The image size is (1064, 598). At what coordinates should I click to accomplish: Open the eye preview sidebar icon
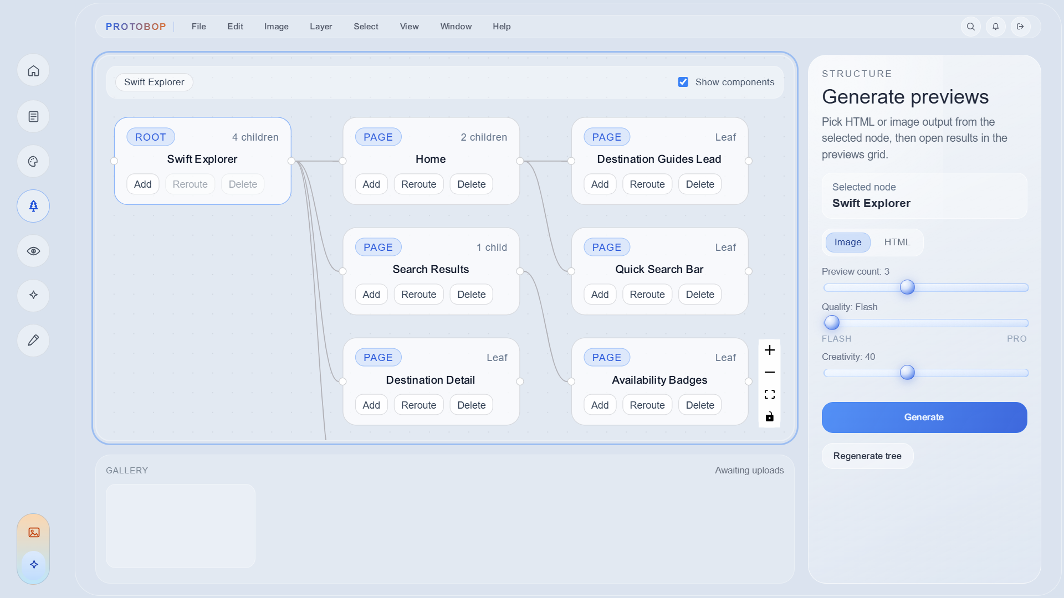[x=33, y=251]
